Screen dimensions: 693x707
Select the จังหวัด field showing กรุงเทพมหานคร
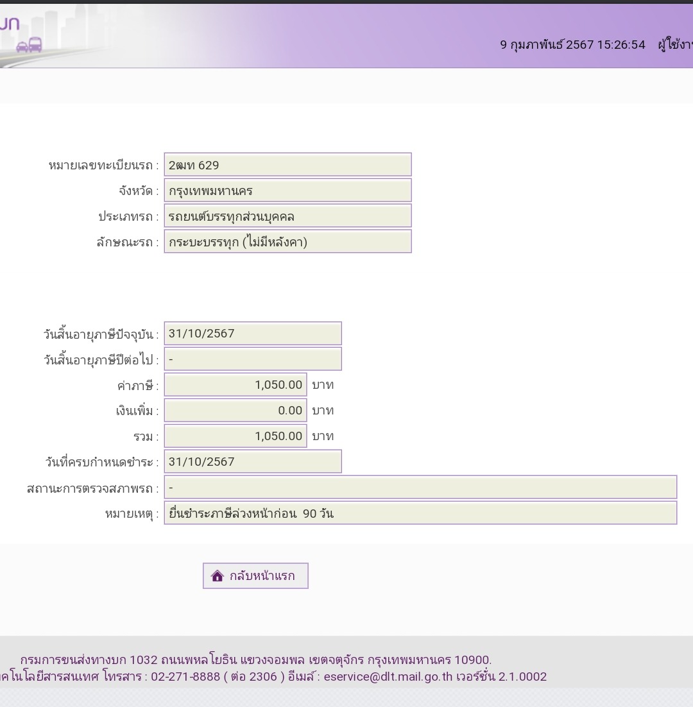[x=287, y=191]
